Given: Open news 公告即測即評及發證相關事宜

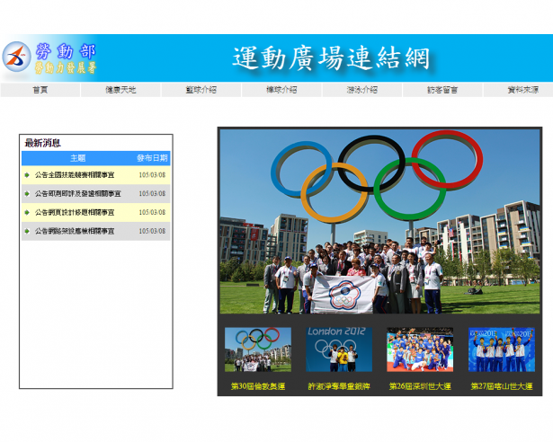Looking at the screenshot, I should (77, 194).
